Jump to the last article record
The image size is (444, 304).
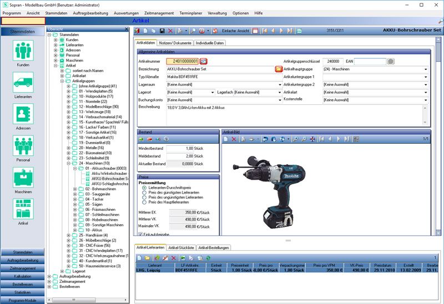point(290,31)
